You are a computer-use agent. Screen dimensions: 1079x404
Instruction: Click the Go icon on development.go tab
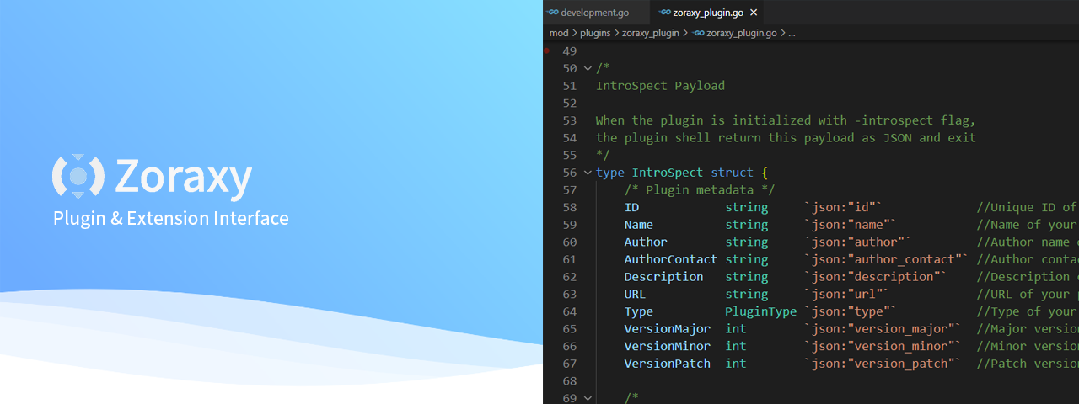coord(553,13)
